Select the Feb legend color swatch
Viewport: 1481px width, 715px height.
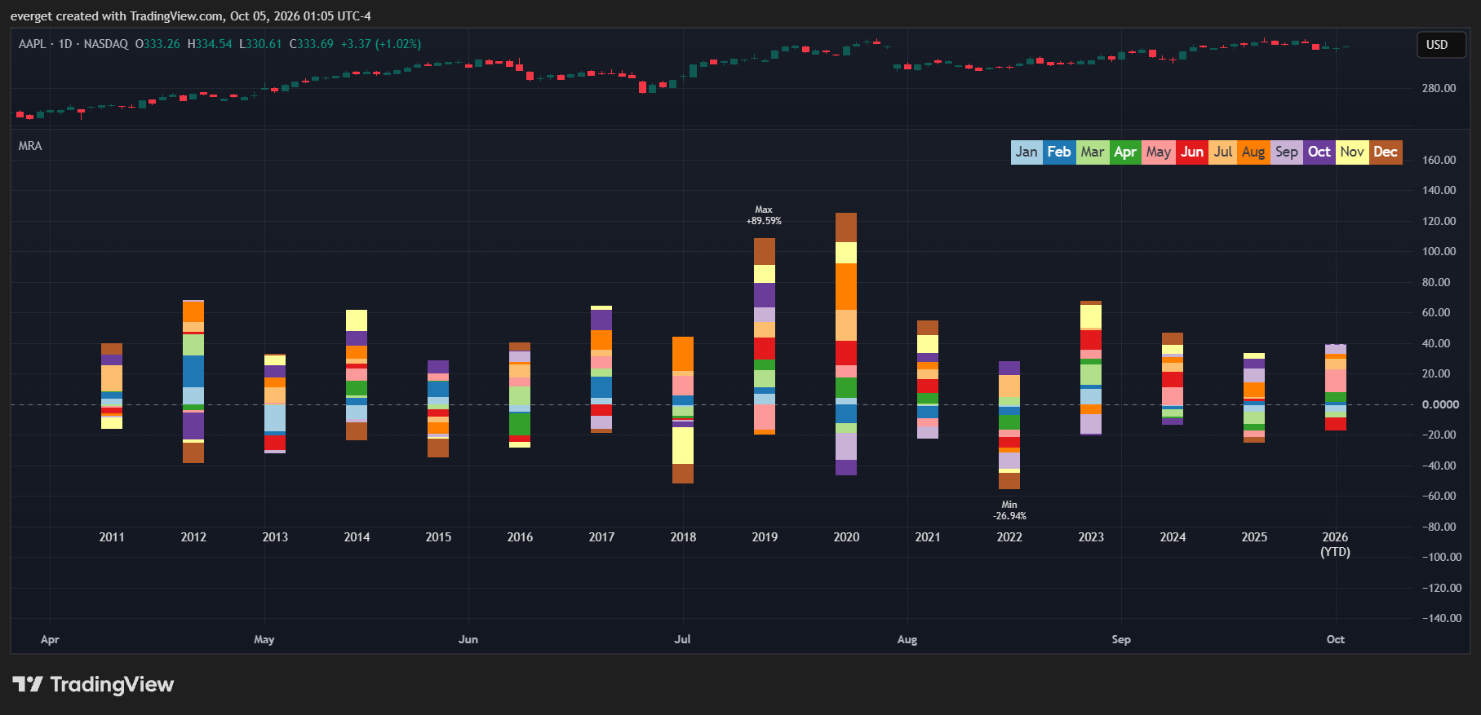pos(1059,152)
